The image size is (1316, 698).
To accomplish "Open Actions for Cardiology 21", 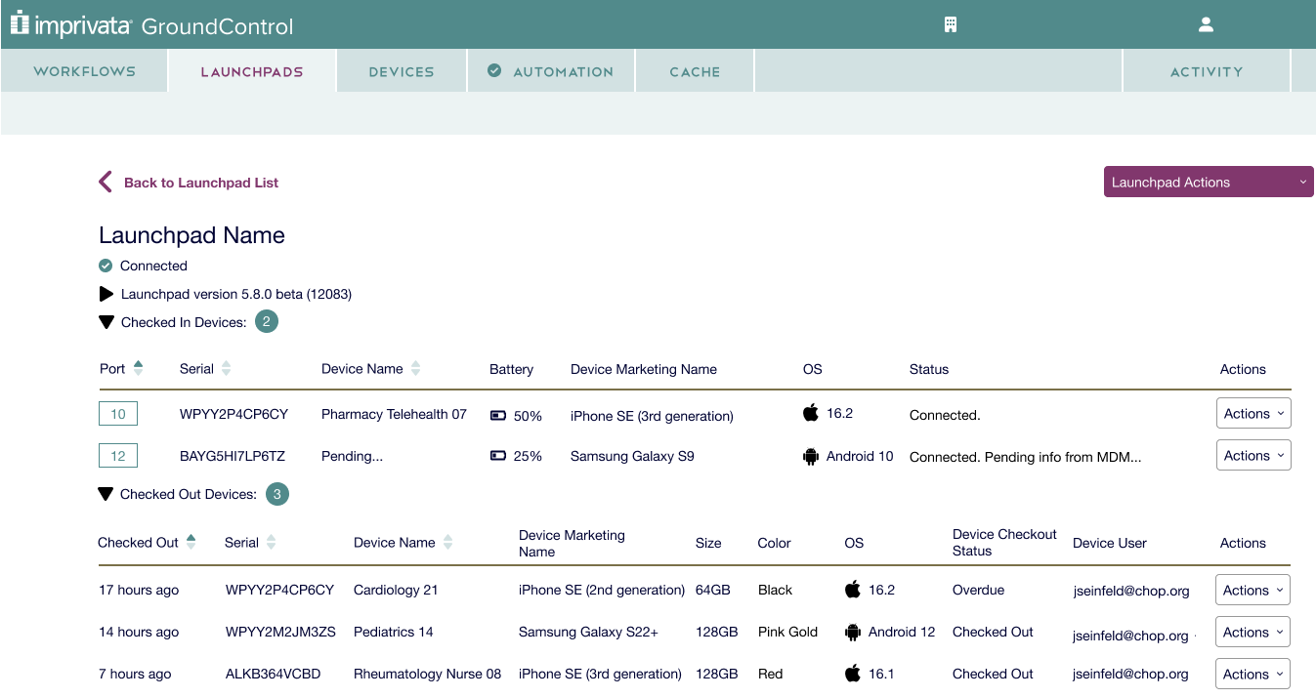I will tap(1252, 590).
